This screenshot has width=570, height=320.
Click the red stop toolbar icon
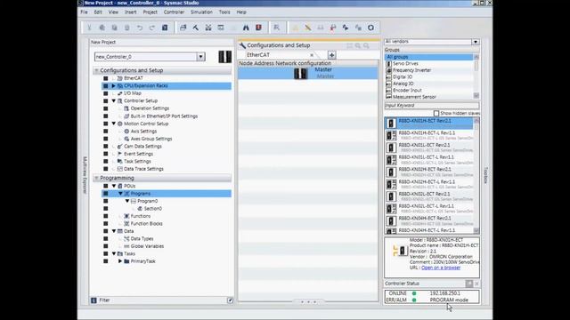click(258, 28)
